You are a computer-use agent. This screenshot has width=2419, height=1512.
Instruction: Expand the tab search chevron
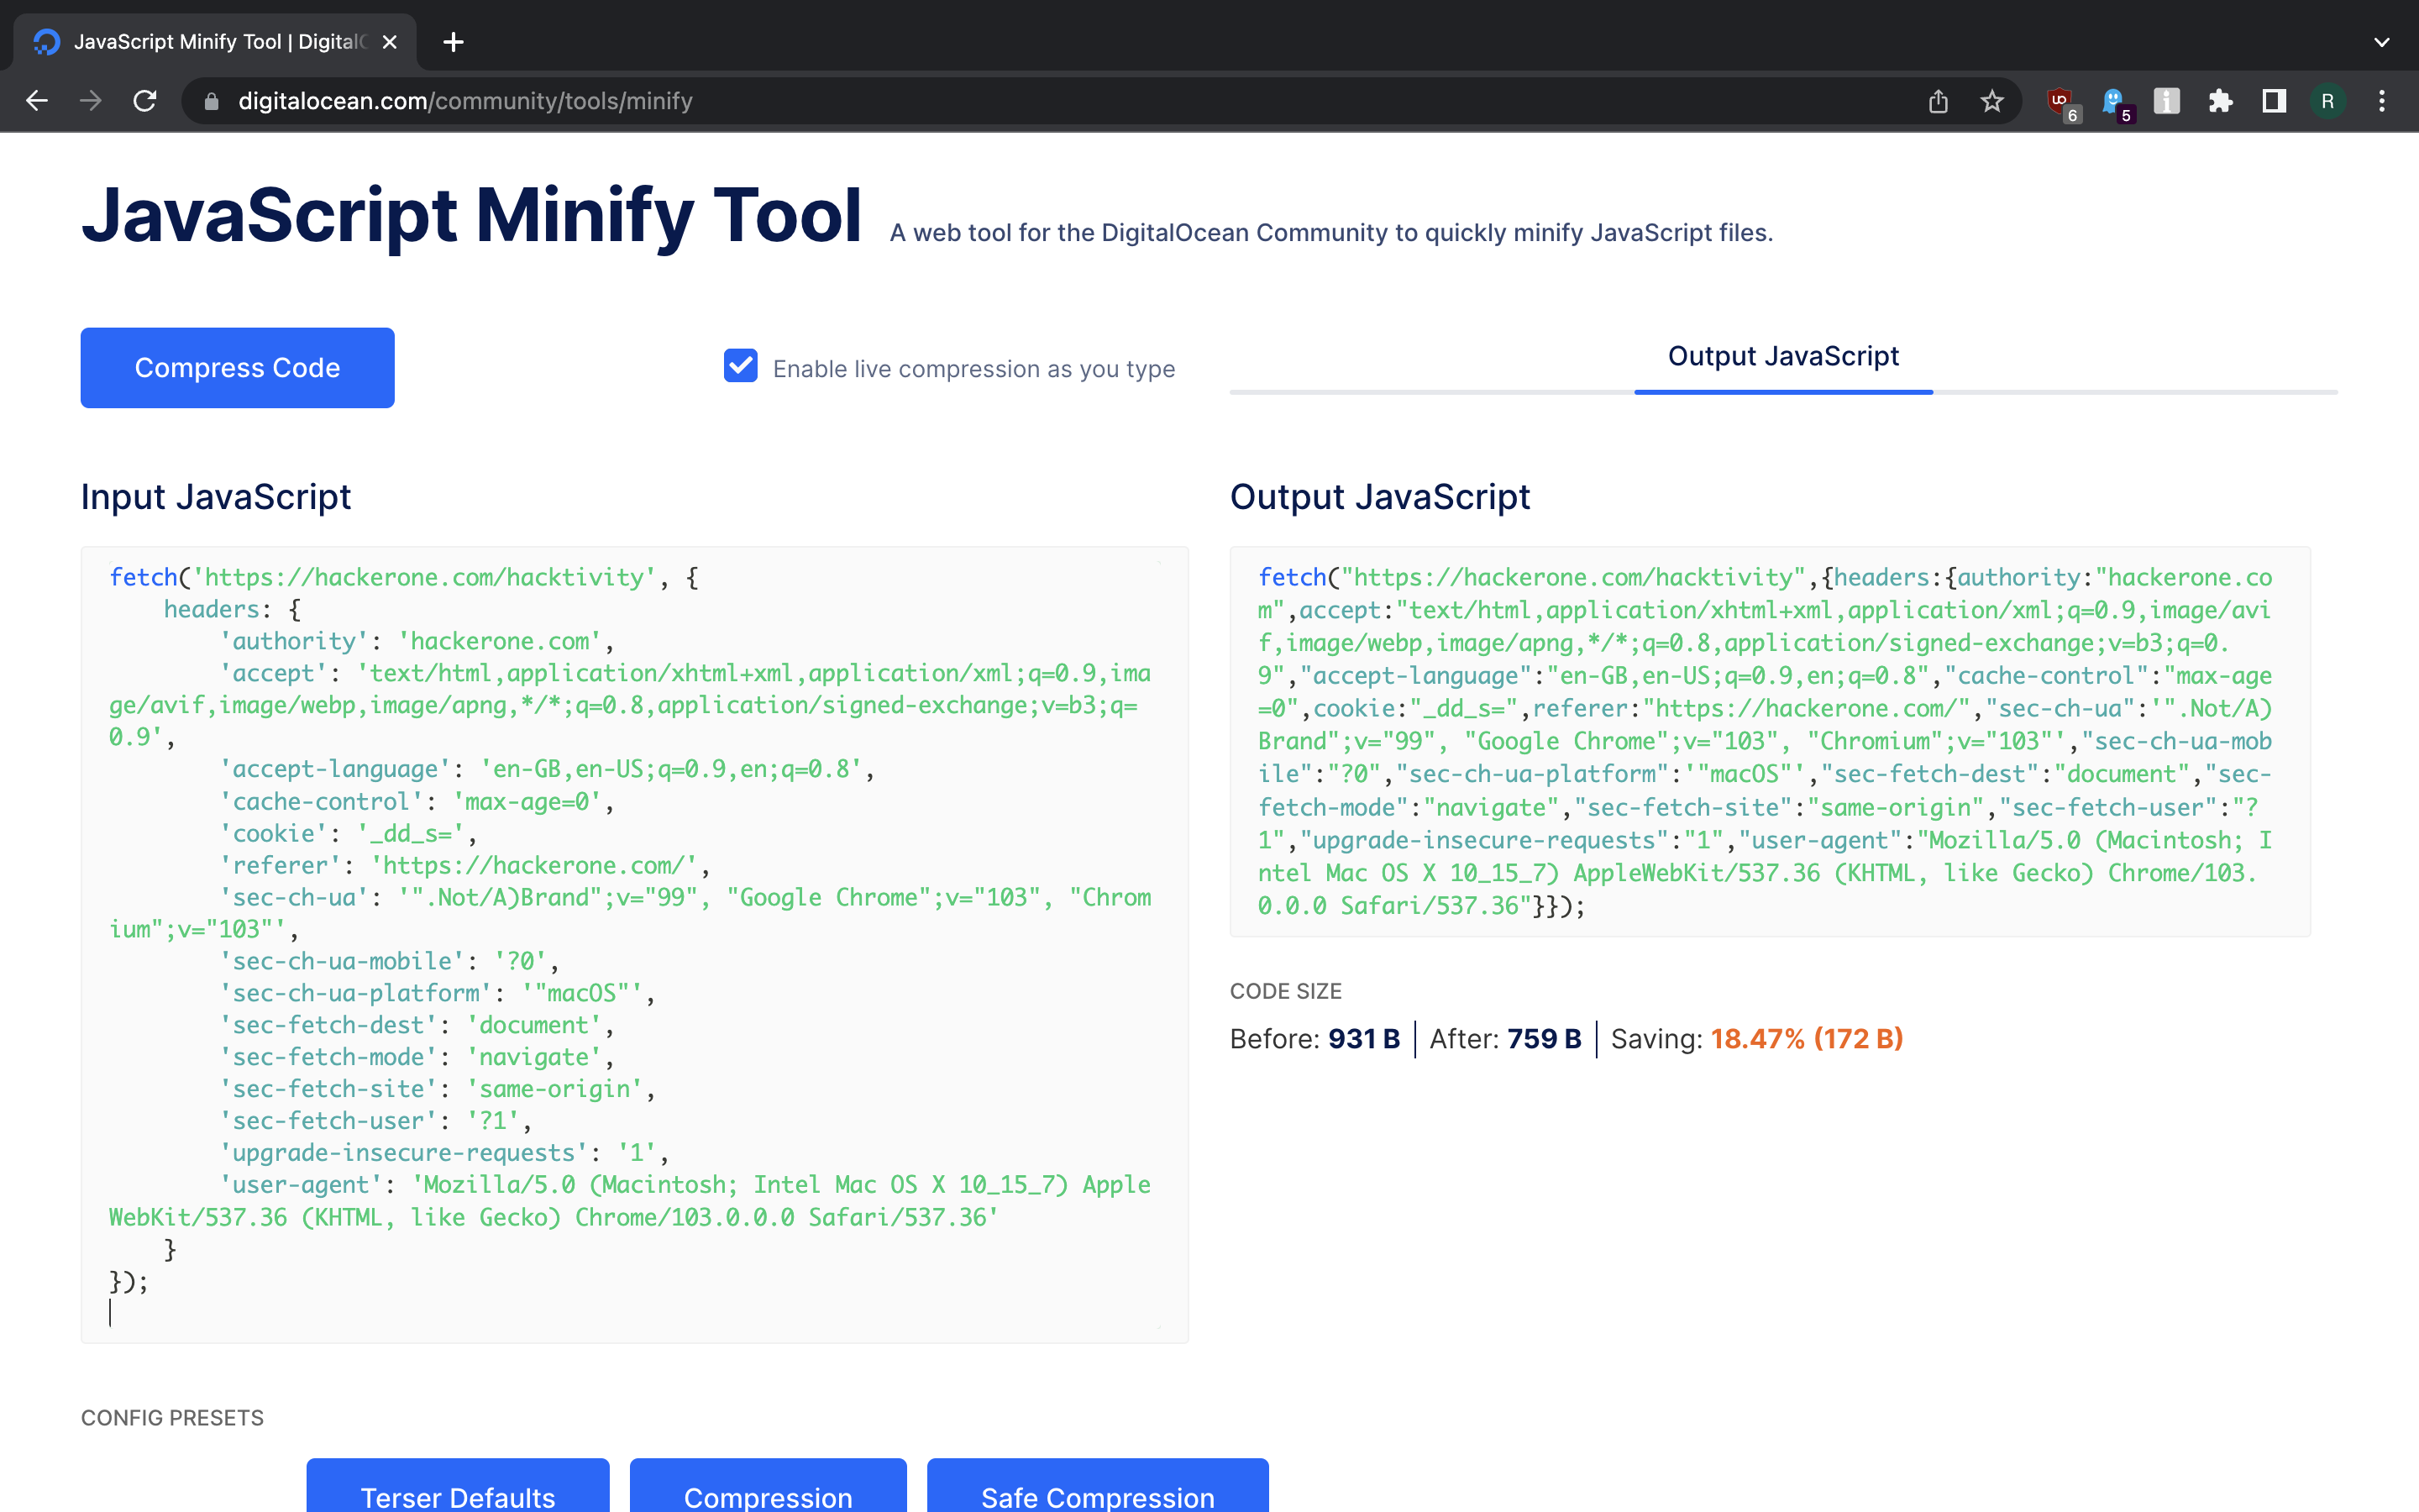click(2382, 42)
